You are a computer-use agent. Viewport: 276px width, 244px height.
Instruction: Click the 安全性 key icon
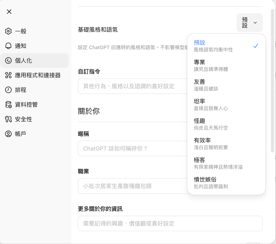click(x=9, y=119)
